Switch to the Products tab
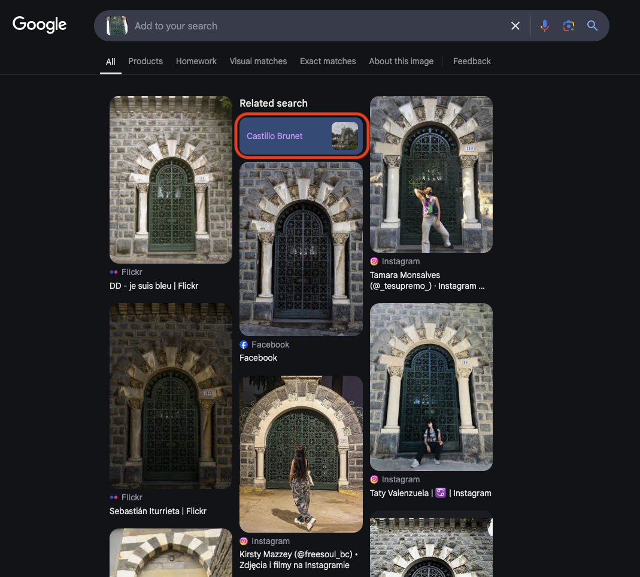Screen dimensions: 640x577 [145, 61]
